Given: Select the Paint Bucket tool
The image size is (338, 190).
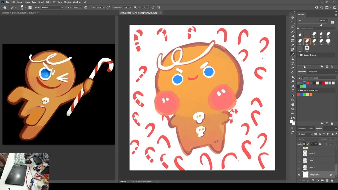Looking at the screenshot, I should point(293,72).
